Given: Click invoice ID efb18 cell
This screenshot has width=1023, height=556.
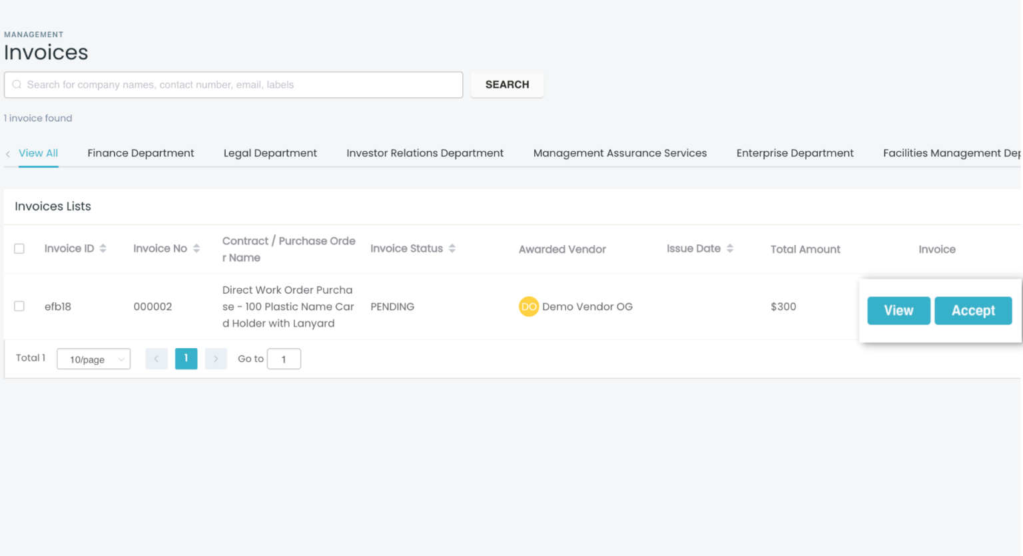Looking at the screenshot, I should point(58,306).
